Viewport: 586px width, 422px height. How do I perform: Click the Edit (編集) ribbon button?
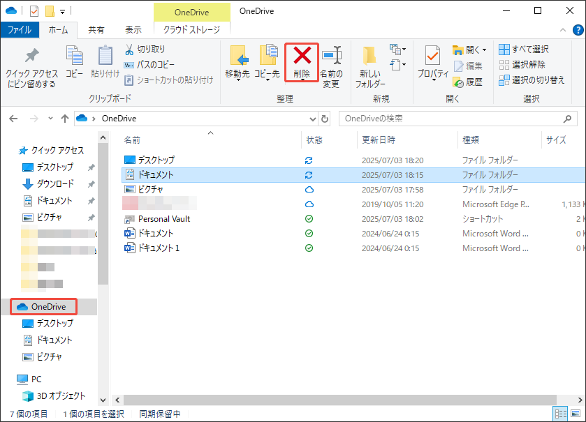[x=468, y=66]
